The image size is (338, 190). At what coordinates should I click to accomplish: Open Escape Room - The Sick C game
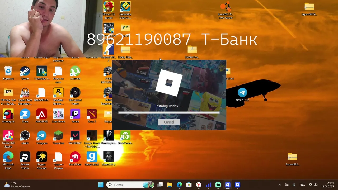92,139
